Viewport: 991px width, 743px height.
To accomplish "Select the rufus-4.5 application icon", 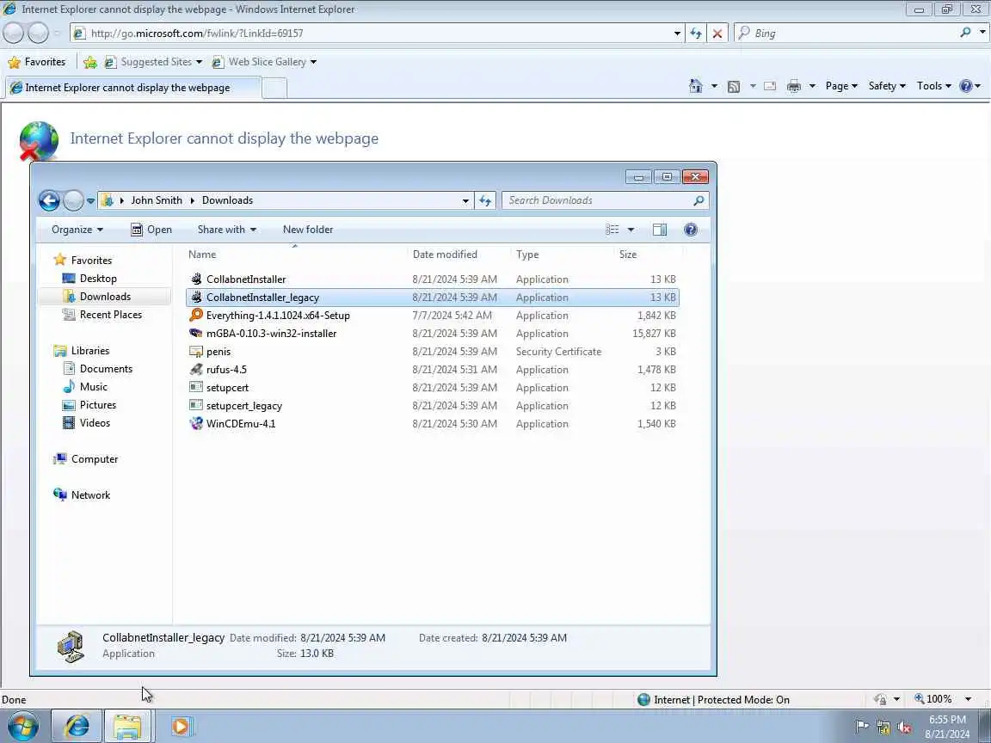I will (196, 370).
